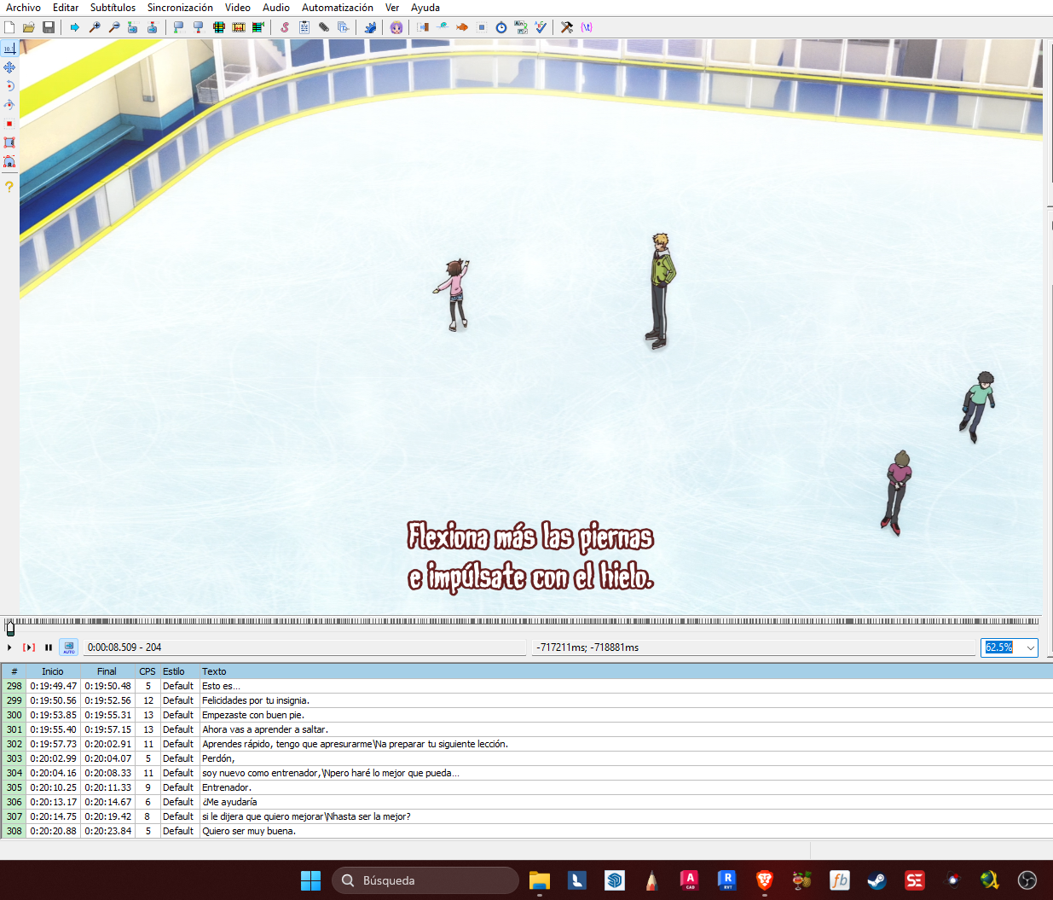Open Shift Times tool icon
Viewport: 1053px width, 900px height.
coord(423,27)
